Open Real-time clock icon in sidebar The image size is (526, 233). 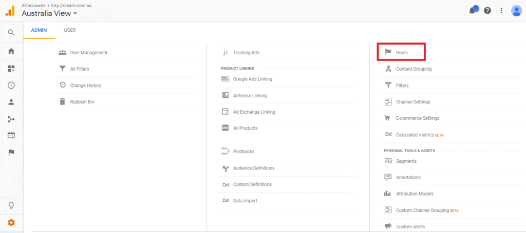pyautogui.click(x=11, y=85)
